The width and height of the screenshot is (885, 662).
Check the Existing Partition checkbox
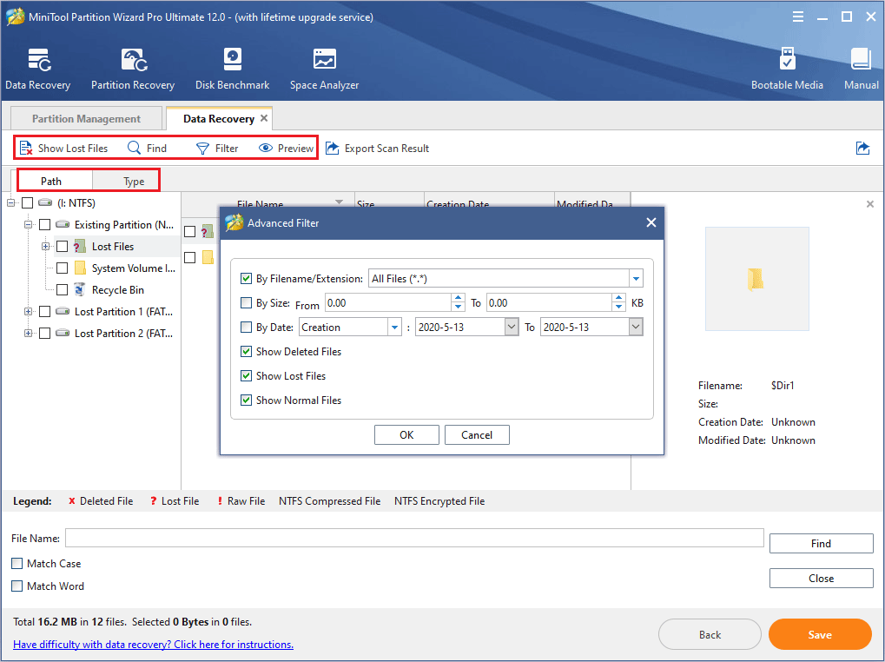[x=44, y=225]
